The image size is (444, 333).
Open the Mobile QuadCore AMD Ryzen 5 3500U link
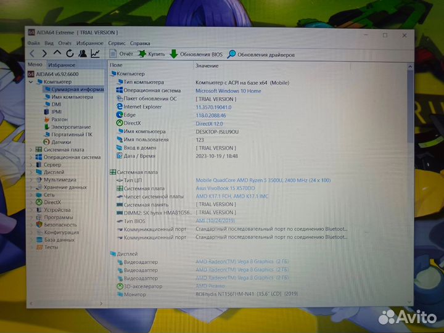(x=263, y=180)
